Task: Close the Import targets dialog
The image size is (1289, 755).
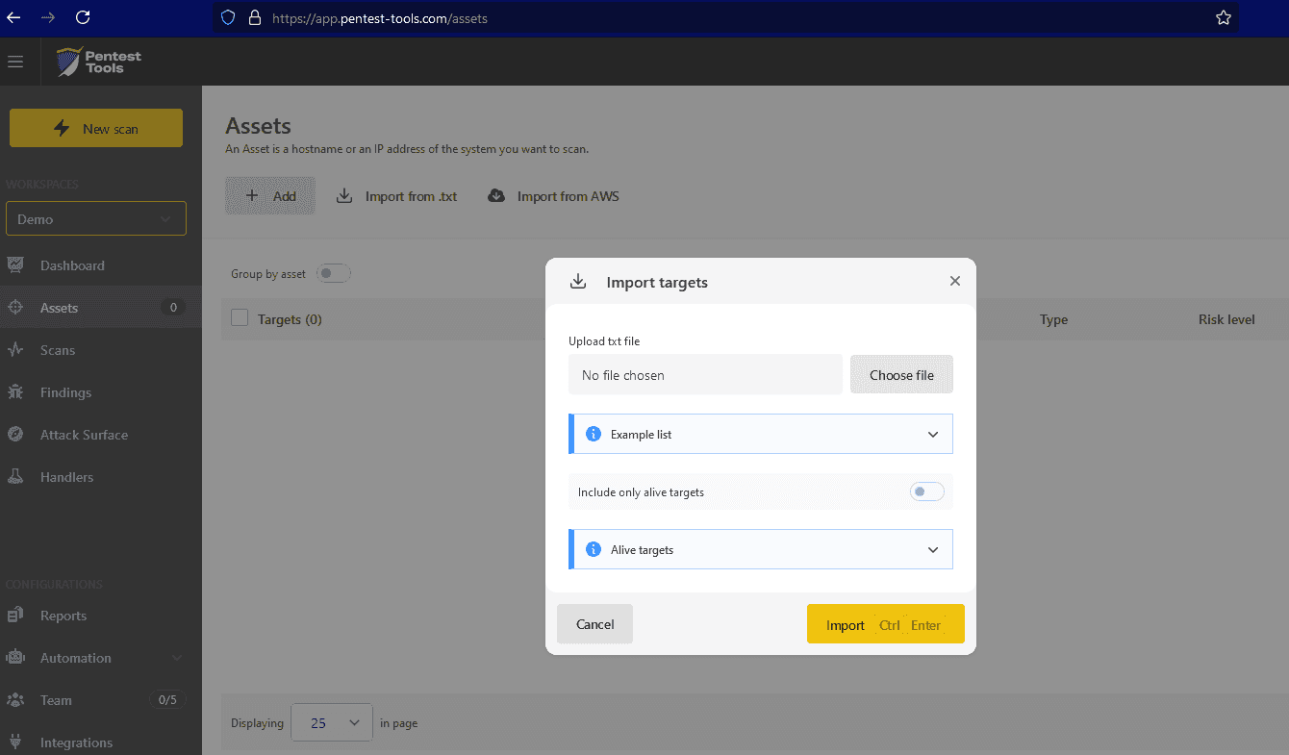Action: (954, 281)
